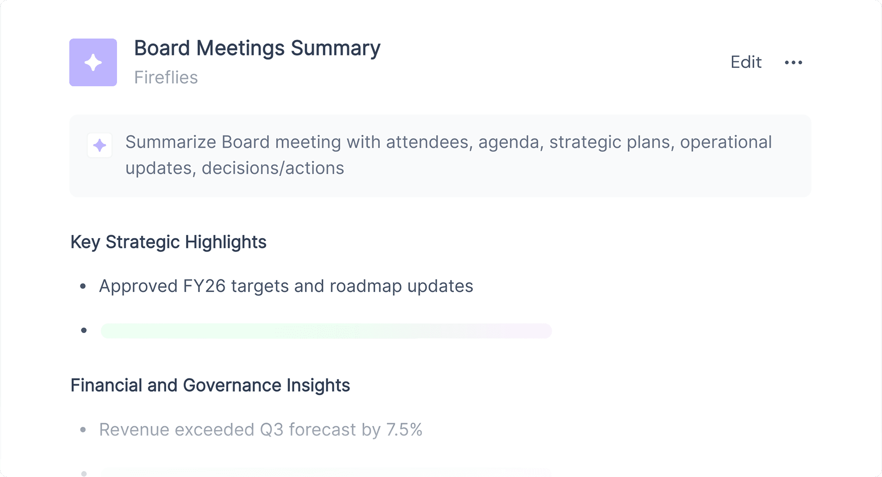This screenshot has width=882, height=477.
Task: Select Financial and Governance Insights heading
Action: tap(210, 385)
